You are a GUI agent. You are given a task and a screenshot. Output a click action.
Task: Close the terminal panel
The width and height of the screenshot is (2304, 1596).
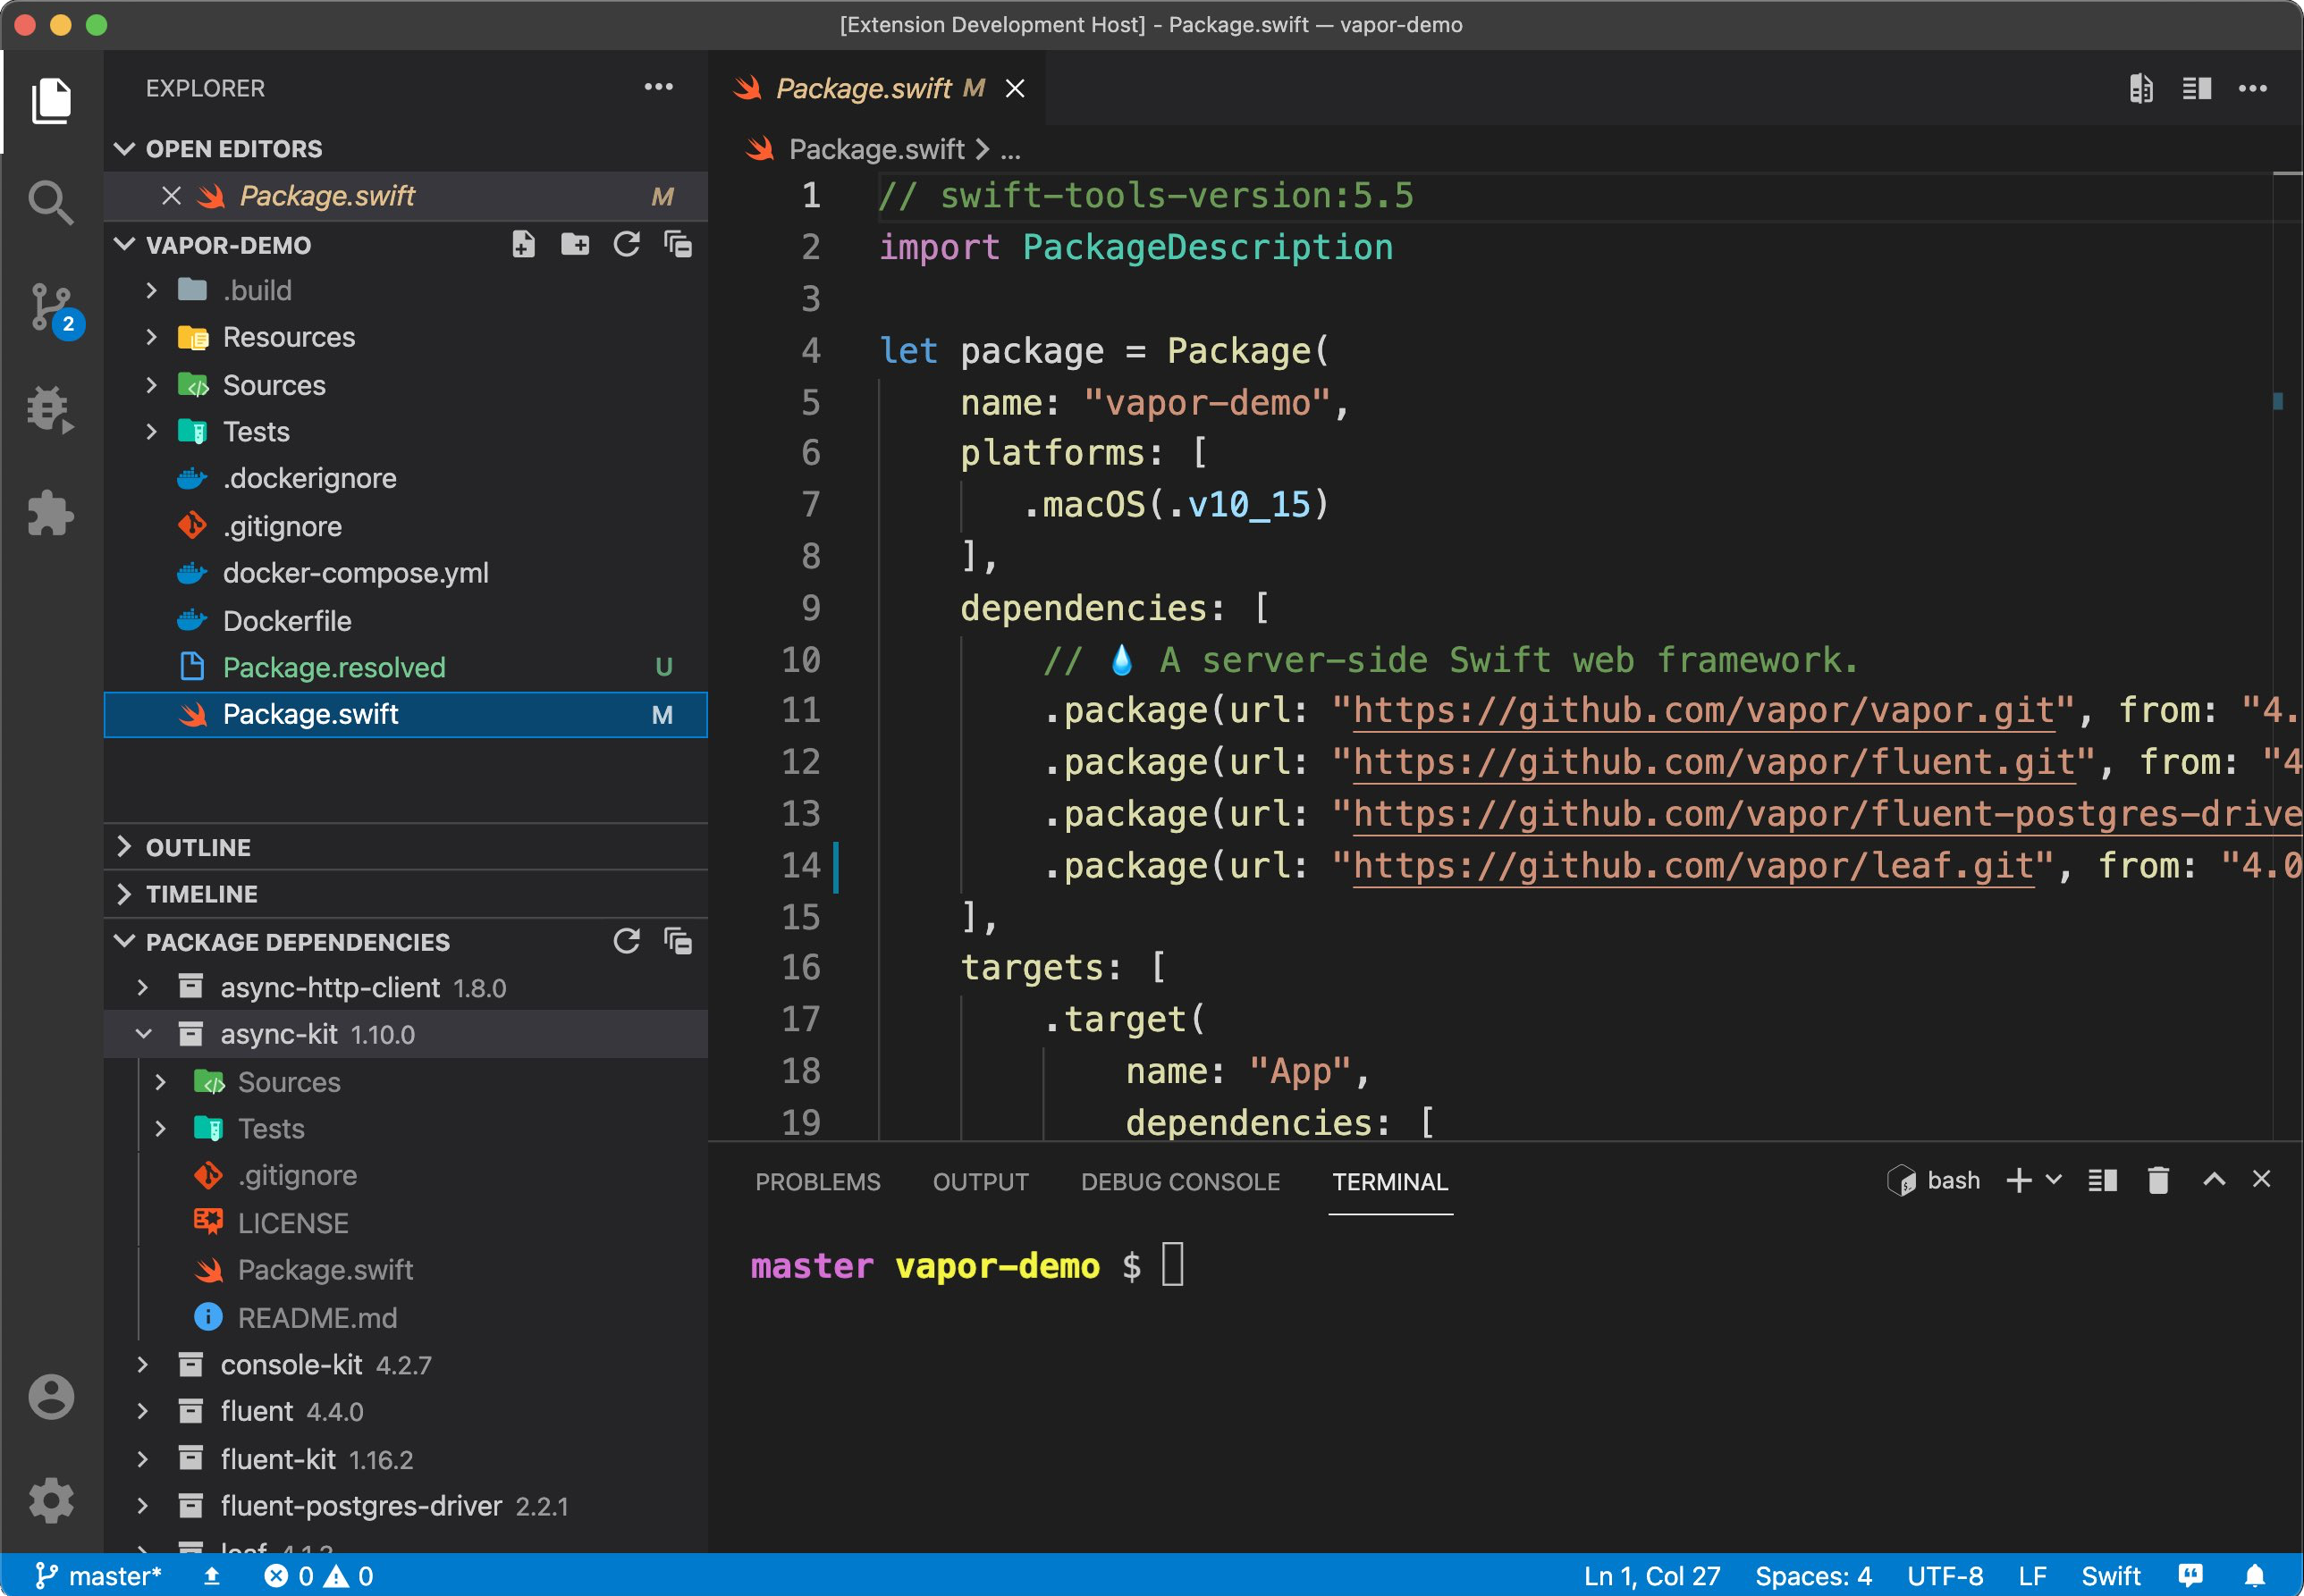(2261, 1180)
